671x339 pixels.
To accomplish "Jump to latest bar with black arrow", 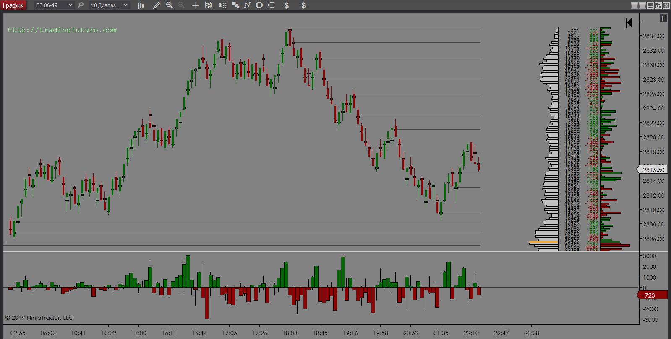I will point(628,23).
